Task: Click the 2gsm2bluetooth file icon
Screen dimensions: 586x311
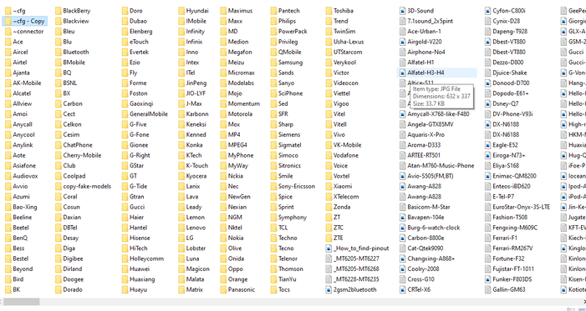Action: [329, 289]
